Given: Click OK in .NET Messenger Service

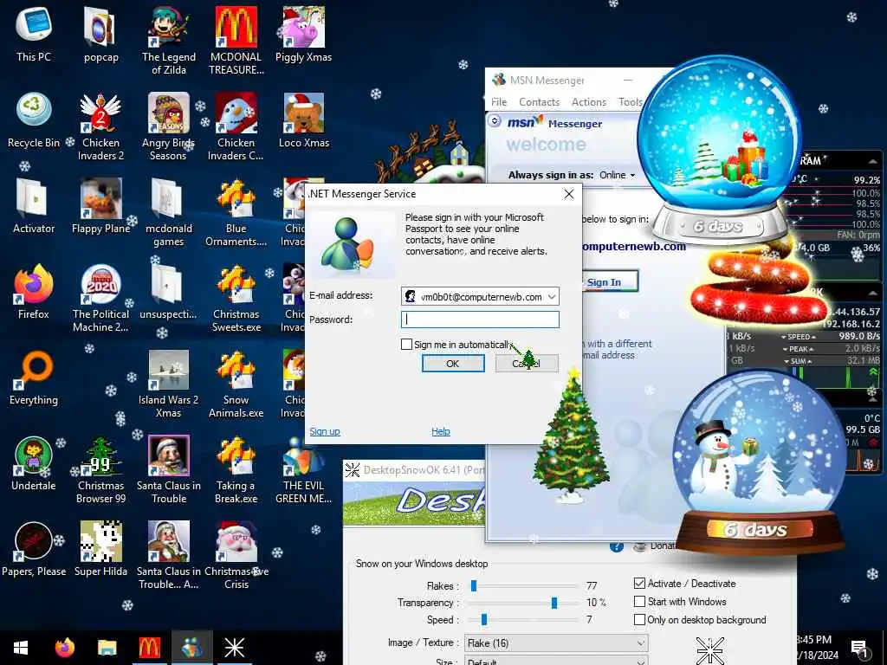Looking at the screenshot, I should pos(453,364).
